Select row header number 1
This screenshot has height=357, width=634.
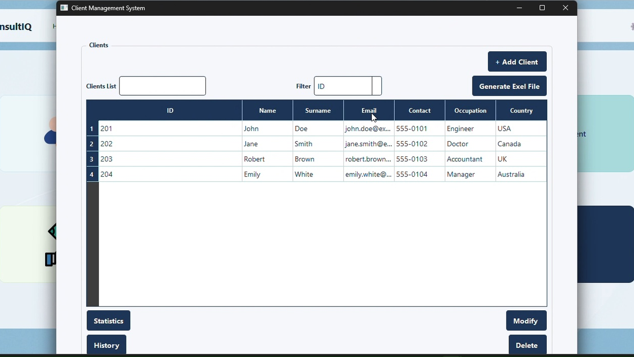(92, 129)
